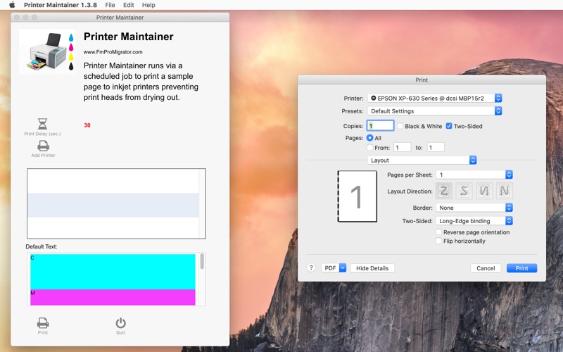Screen dimensions: 563x352
Task: Open the Edit menu
Action: click(x=128, y=5)
